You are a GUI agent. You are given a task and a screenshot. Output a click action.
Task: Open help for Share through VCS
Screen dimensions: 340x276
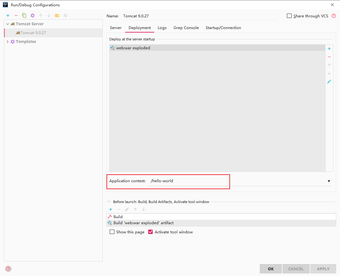[x=334, y=16]
